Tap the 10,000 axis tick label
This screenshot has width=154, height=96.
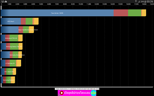click(x=81, y=4)
